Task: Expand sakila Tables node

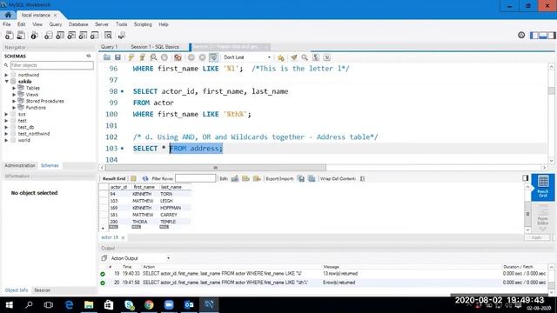Action: [14, 88]
